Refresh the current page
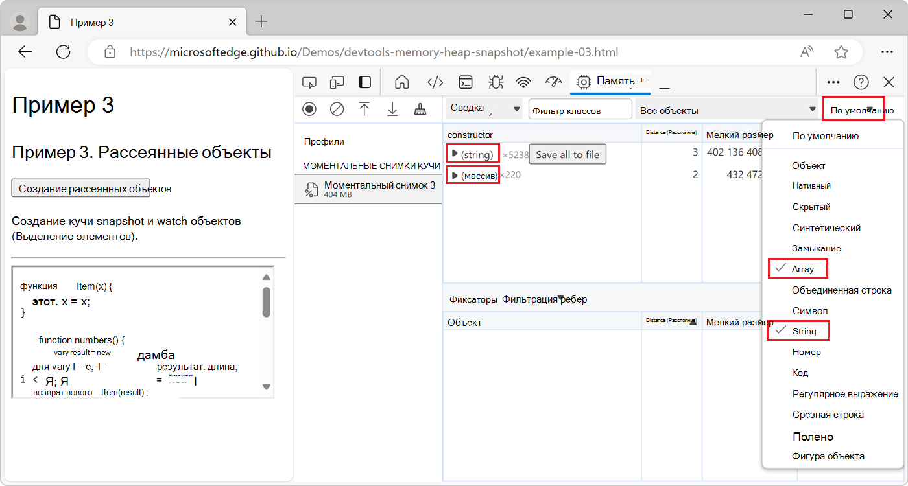Image resolution: width=908 pixels, height=486 pixels. click(x=63, y=52)
